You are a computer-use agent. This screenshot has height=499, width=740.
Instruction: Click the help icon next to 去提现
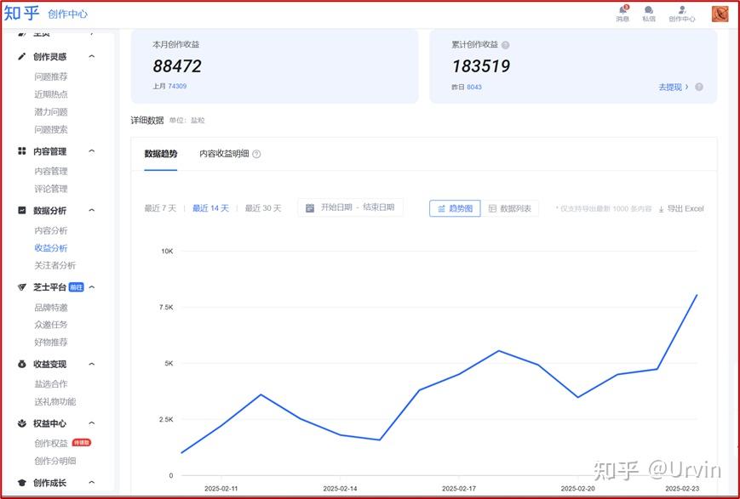click(699, 88)
